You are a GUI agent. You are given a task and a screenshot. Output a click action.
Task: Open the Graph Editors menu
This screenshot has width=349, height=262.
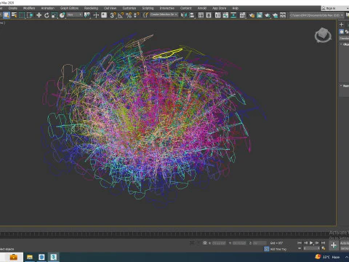pyautogui.click(x=69, y=8)
